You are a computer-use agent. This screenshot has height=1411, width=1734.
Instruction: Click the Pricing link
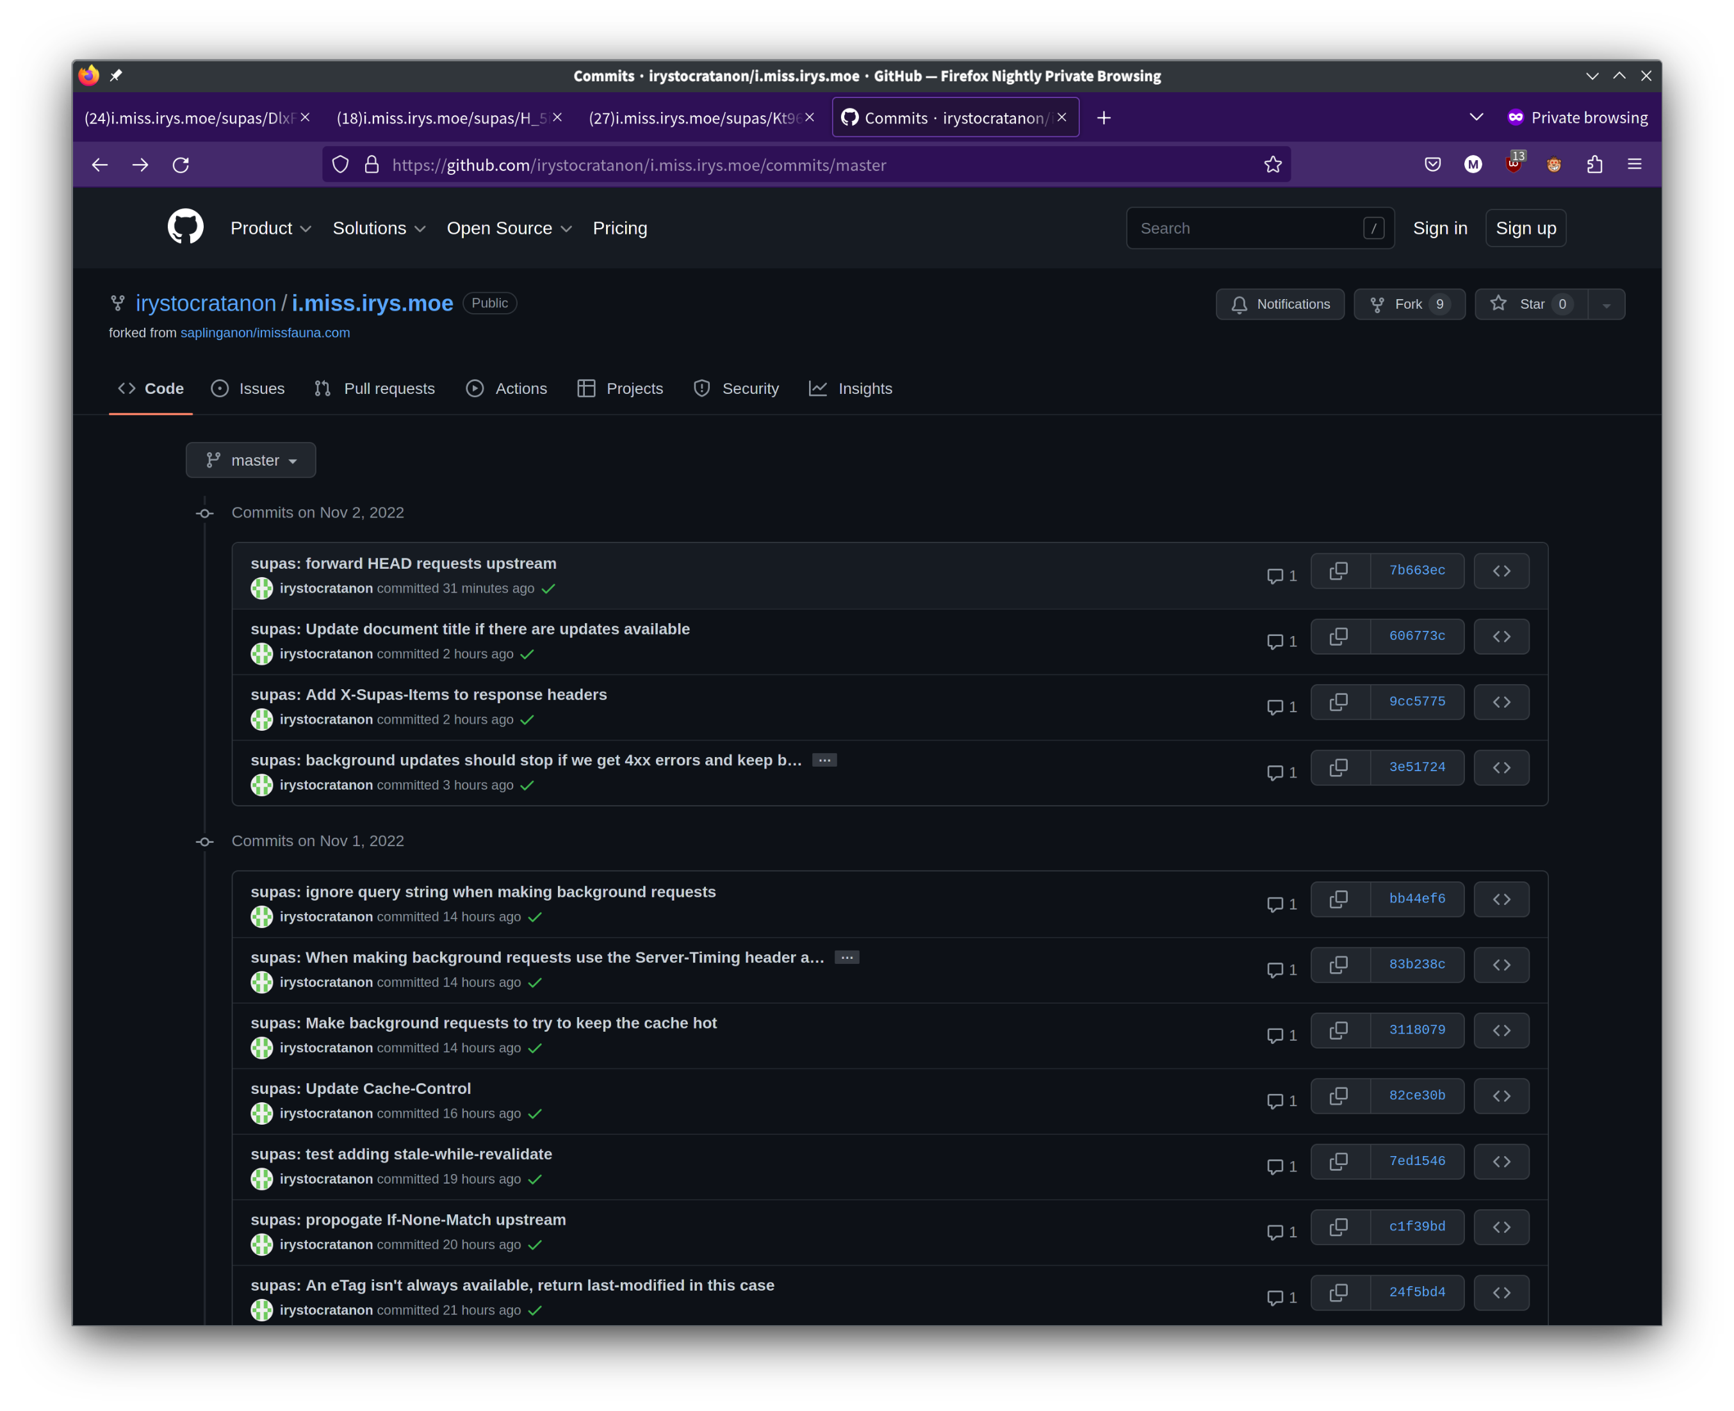619,229
